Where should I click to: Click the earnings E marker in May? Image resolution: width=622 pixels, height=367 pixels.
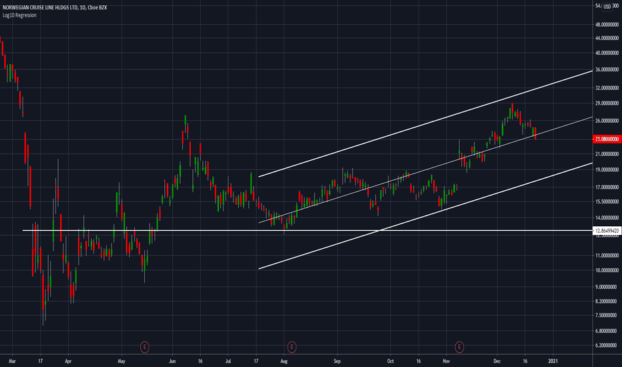coord(144,347)
